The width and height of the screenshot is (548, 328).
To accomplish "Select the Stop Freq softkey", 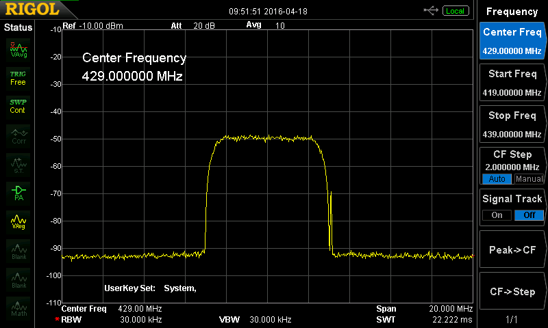I will pos(512,124).
